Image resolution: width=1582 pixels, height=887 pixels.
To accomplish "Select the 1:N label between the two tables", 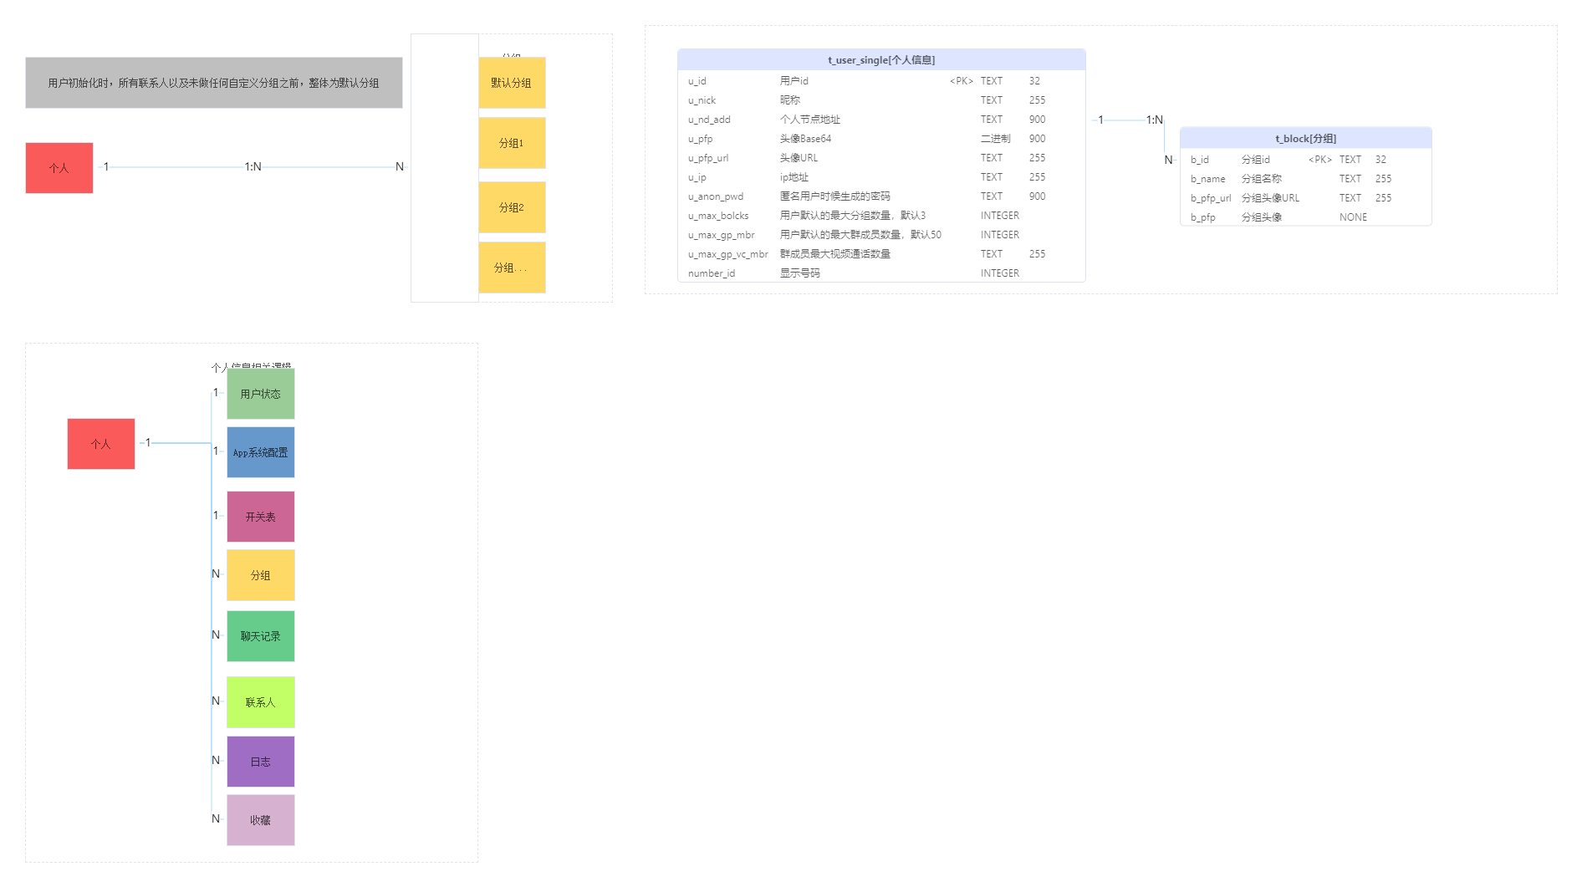I will (1154, 120).
